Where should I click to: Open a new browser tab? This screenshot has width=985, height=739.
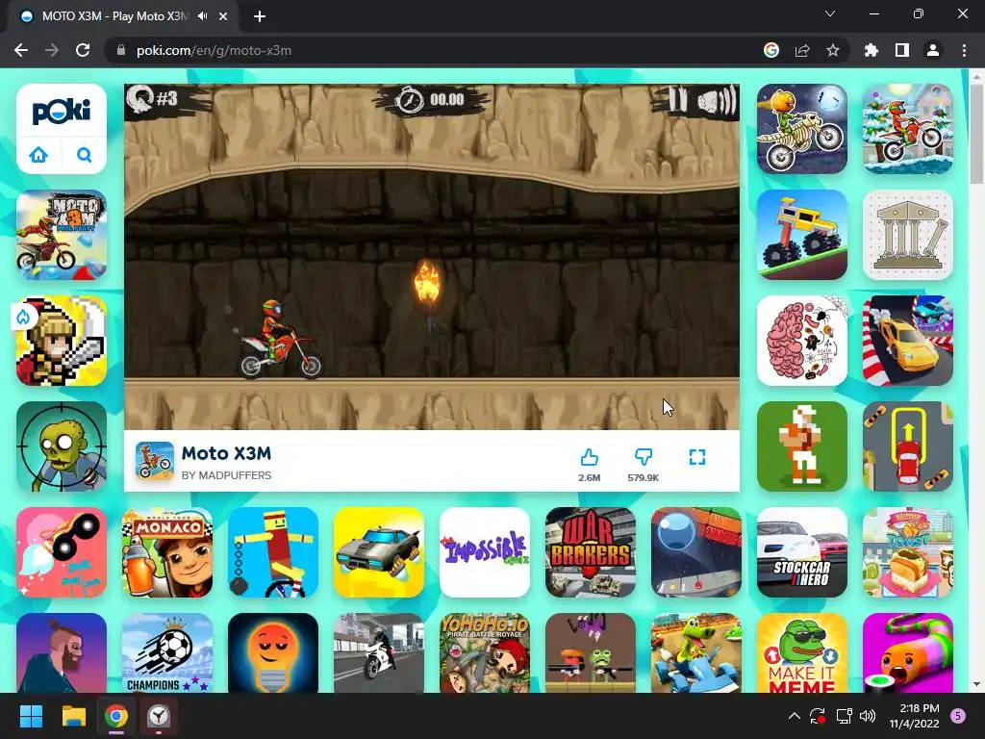point(260,16)
